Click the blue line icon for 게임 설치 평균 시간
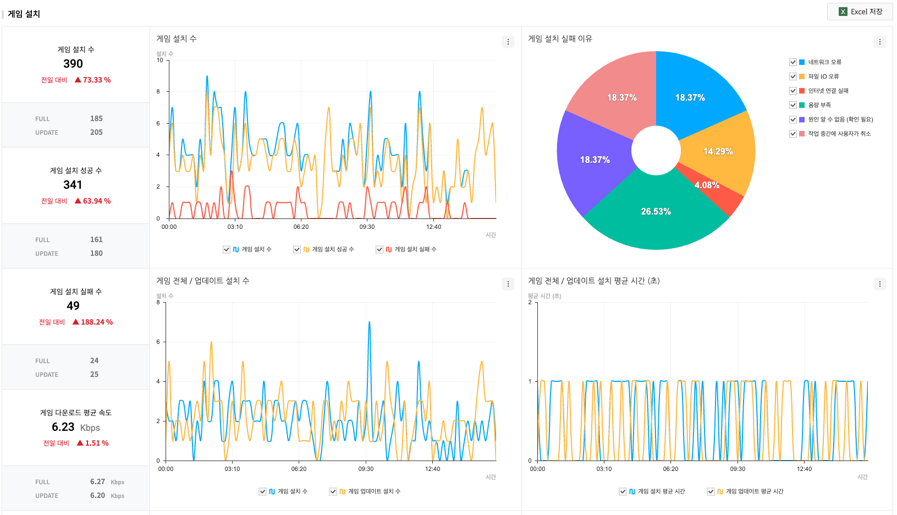897x515 pixels. click(632, 491)
